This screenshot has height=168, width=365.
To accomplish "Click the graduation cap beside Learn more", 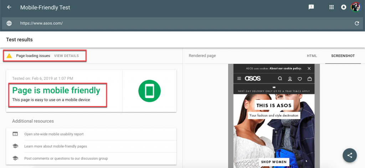I will [15, 146].
